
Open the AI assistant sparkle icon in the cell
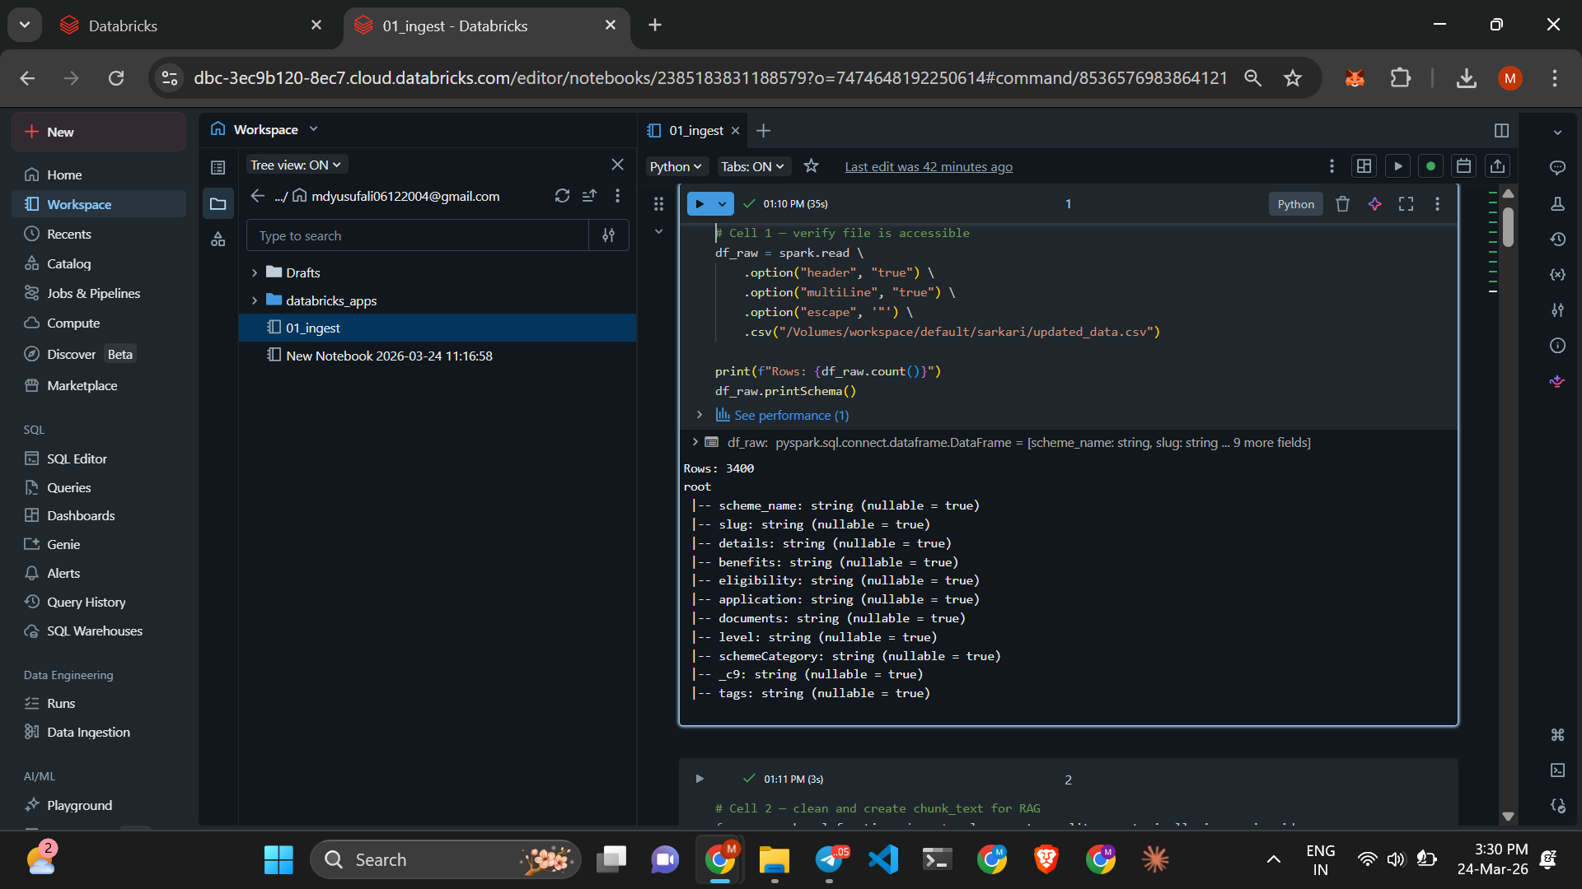(x=1374, y=204)
